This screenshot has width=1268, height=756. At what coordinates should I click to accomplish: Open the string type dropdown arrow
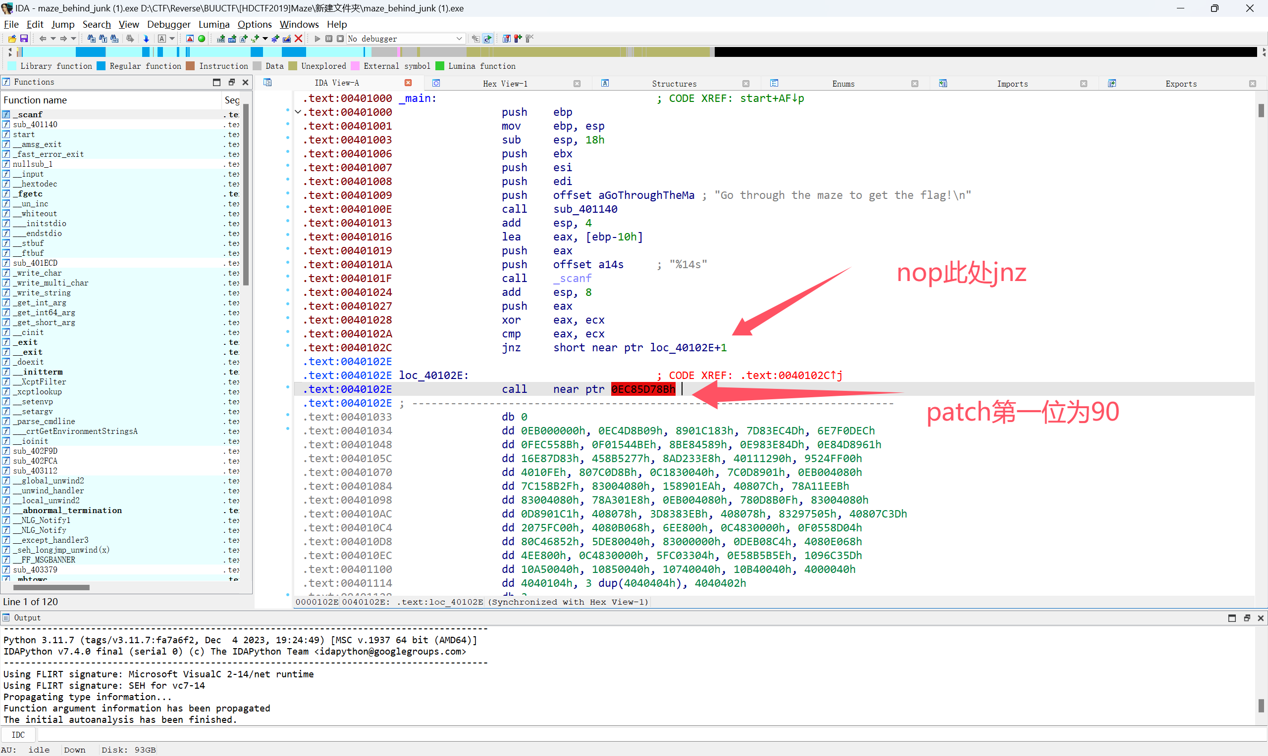tap(265, 38)
